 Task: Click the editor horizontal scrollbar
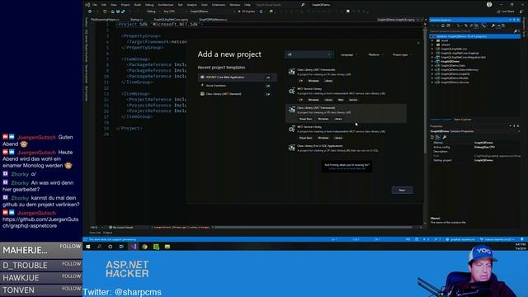313,228
